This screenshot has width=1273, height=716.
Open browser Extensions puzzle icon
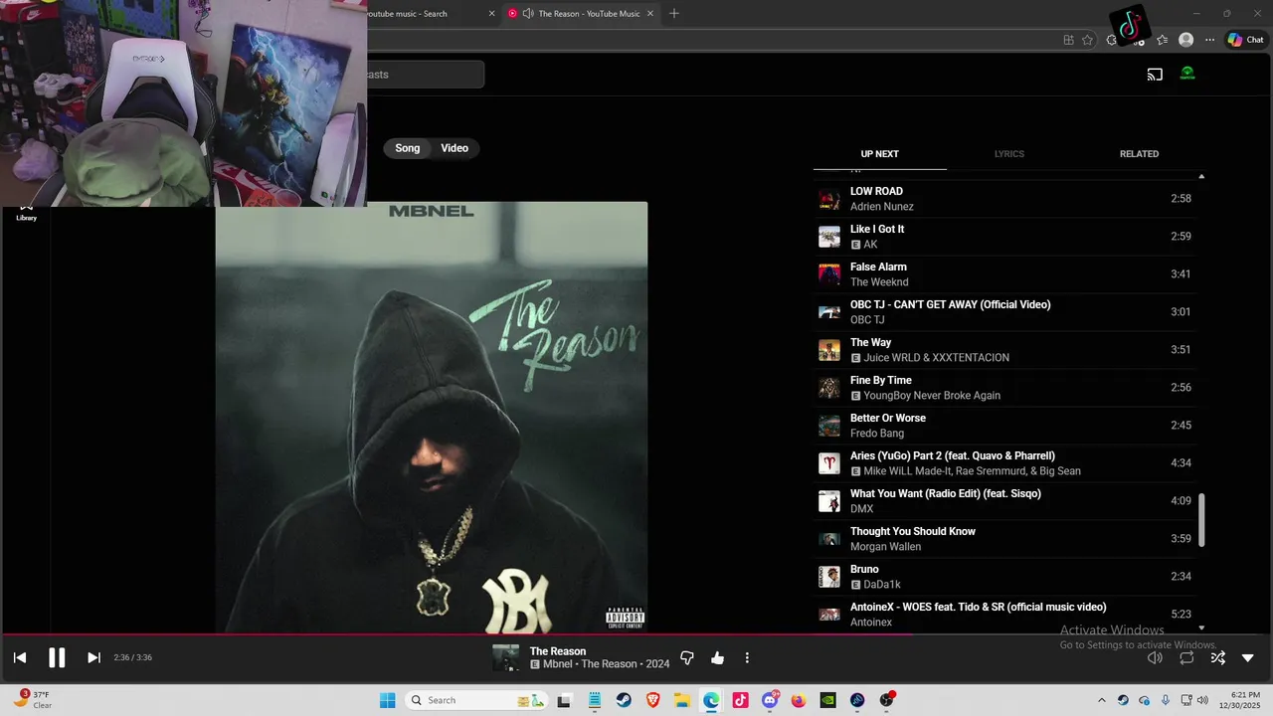click(1111, 40)
